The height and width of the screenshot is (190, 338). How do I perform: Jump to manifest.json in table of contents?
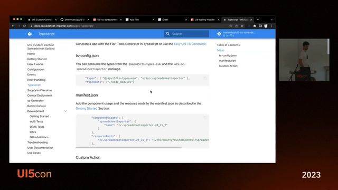click(x=228, y=61)
